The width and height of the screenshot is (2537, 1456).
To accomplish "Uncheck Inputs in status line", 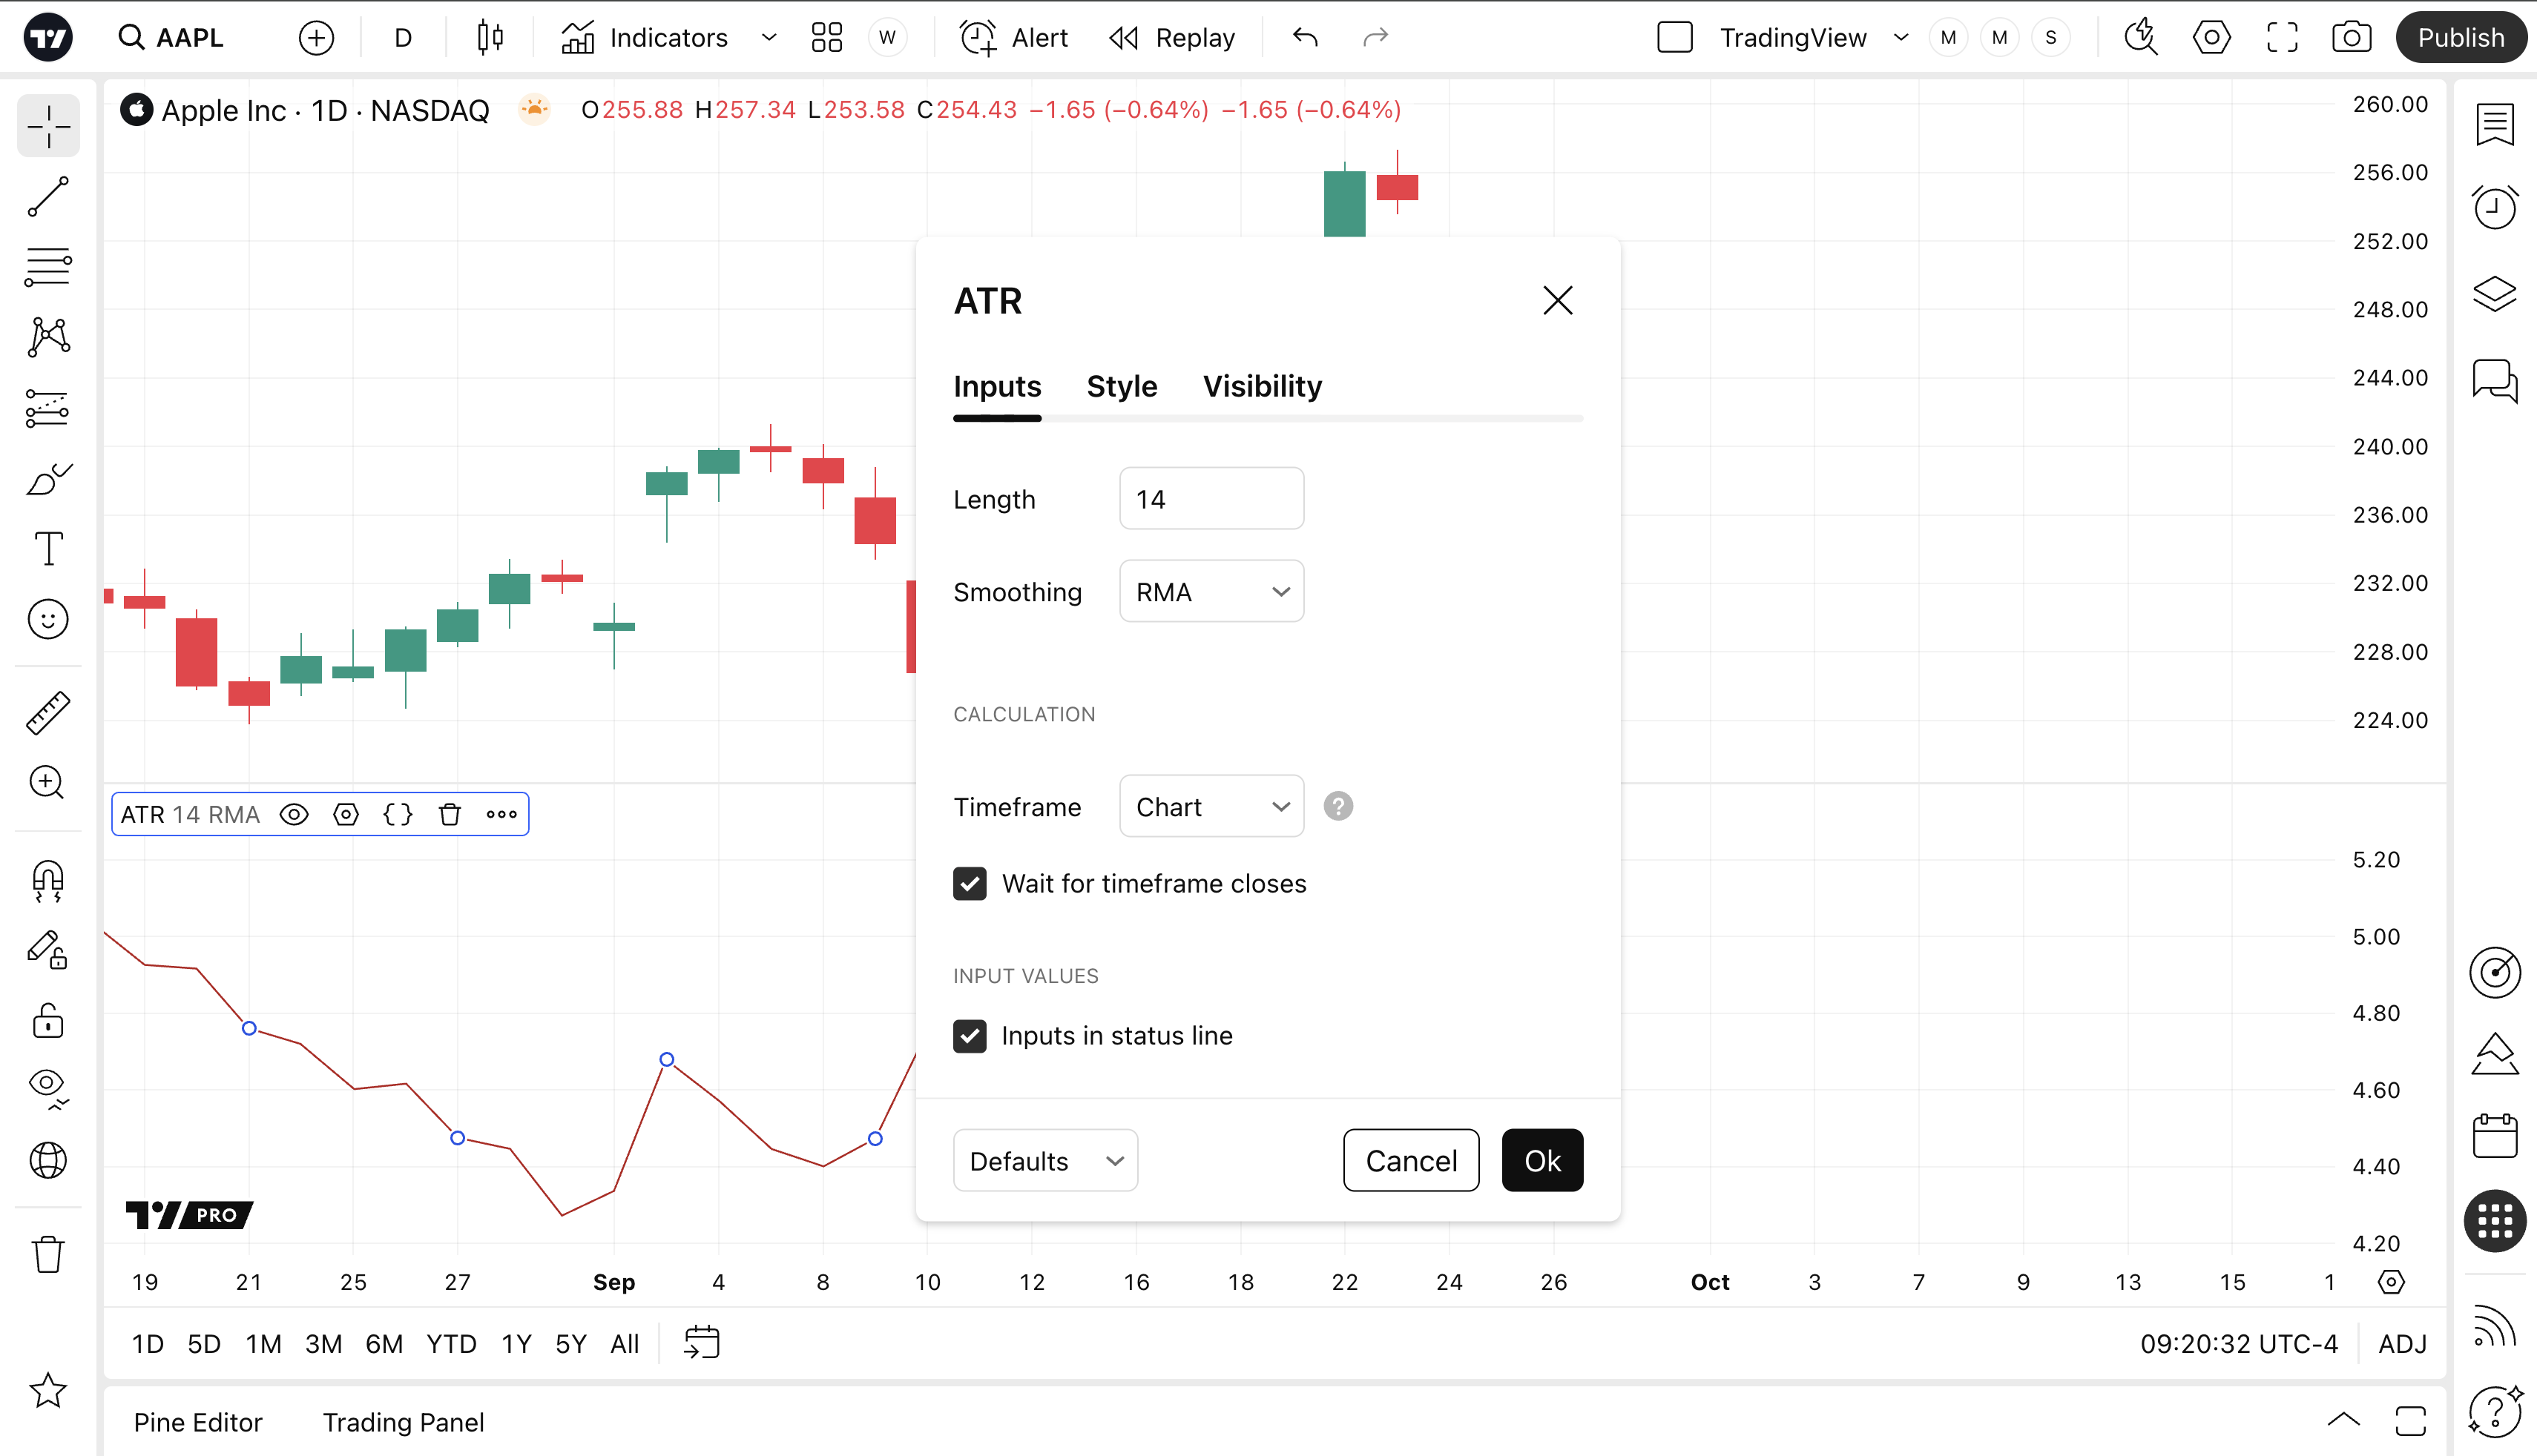I will tap(970, 1036).
